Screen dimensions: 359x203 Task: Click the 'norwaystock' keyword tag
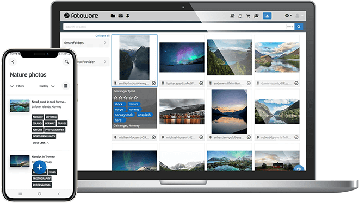pos(124,115)
